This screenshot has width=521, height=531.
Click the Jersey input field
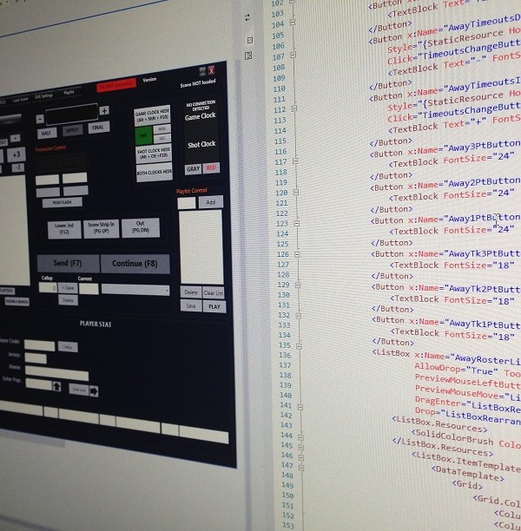point(36,358)
